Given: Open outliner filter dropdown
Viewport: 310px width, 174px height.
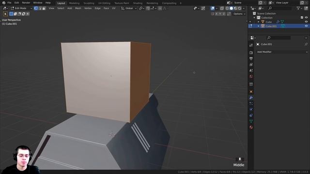Looking at the screenshot, I should click(x=299, y=8).
